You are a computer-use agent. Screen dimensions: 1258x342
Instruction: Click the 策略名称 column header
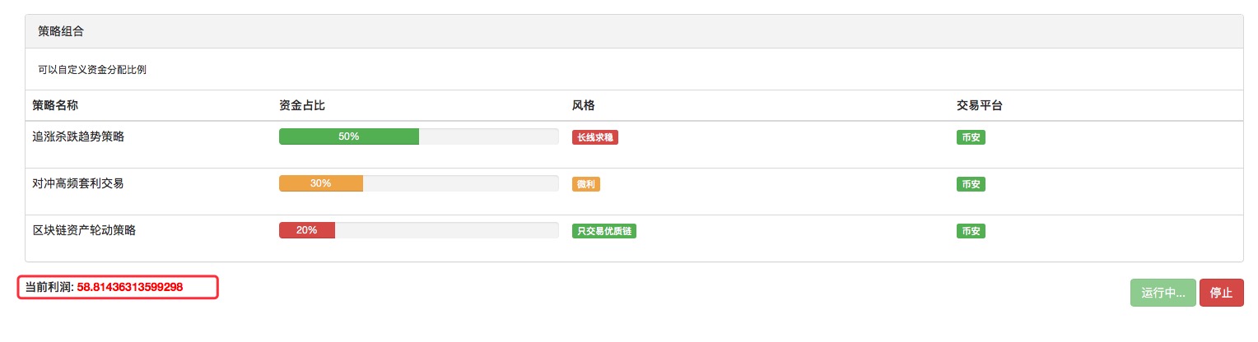55,105
